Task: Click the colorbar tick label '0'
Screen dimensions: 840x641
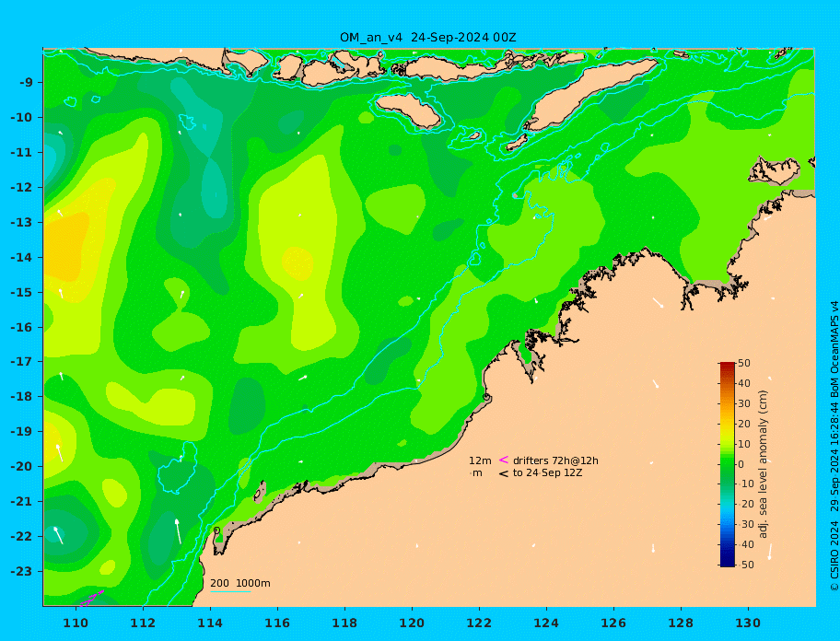Action: tap(741, 464)
